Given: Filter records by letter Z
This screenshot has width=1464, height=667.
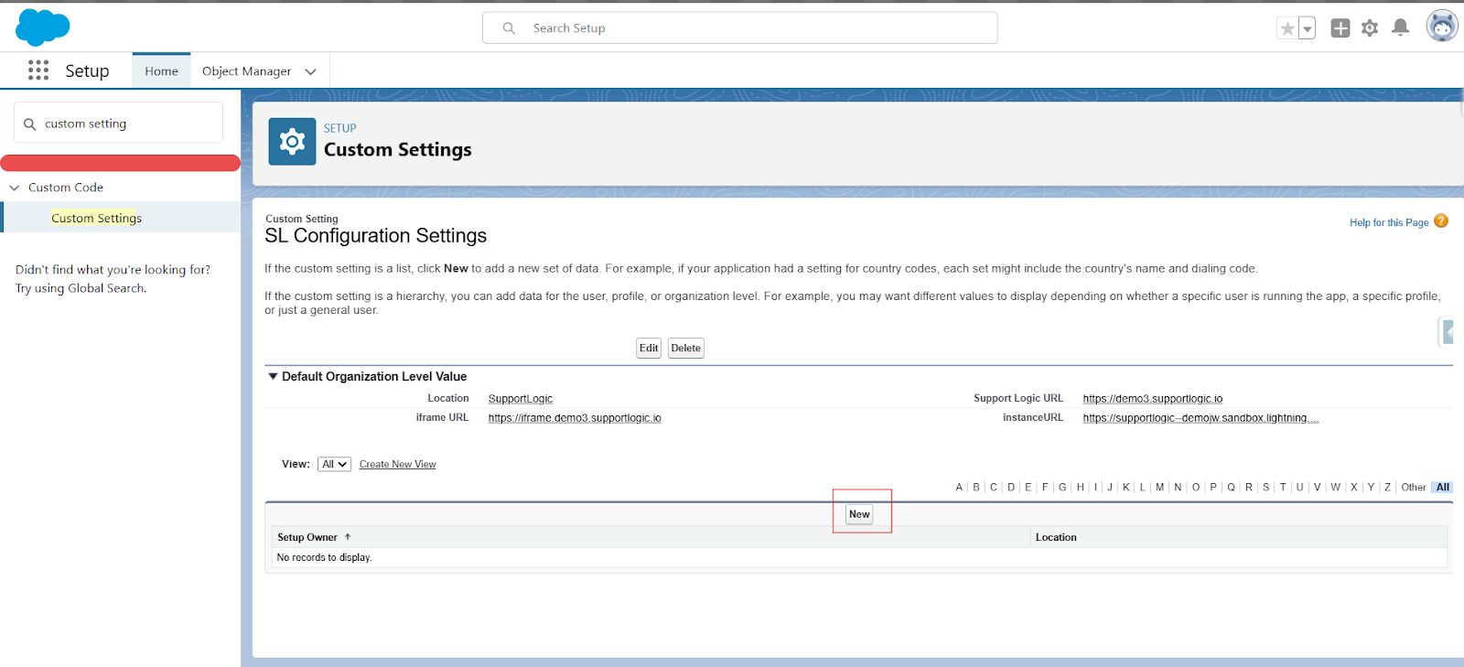Looking at the screenshot, I should tap(1387, 488).
